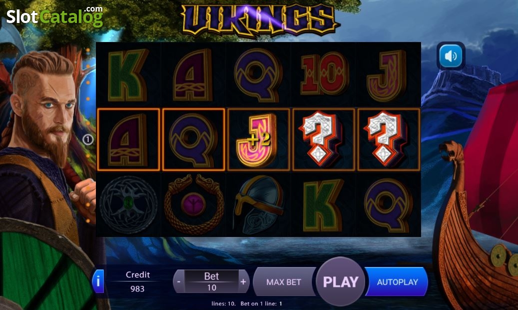Click the Viking helmet symbol
The height and width of the screenshot is (310, 518).
click(x=258, y=204)
